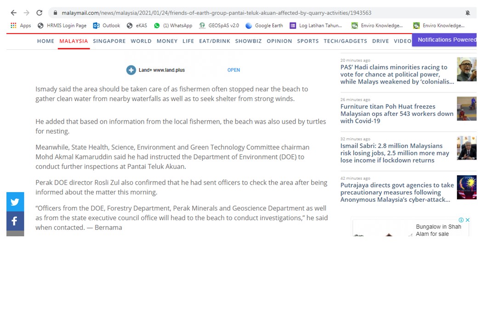Open Log Latihan Tahun bookmark
Screen dimensions: 478x331
click(x=316, y=26)
